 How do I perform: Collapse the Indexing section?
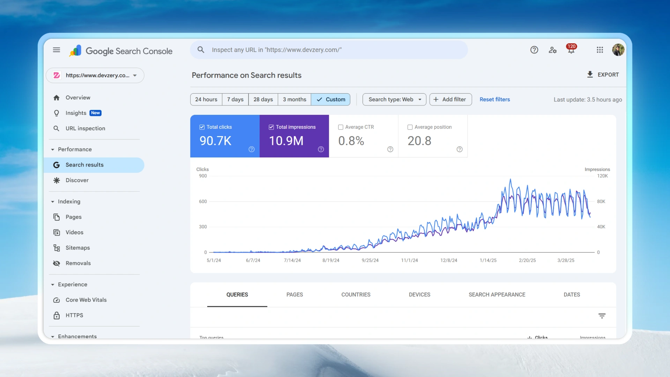coord(53,202)
